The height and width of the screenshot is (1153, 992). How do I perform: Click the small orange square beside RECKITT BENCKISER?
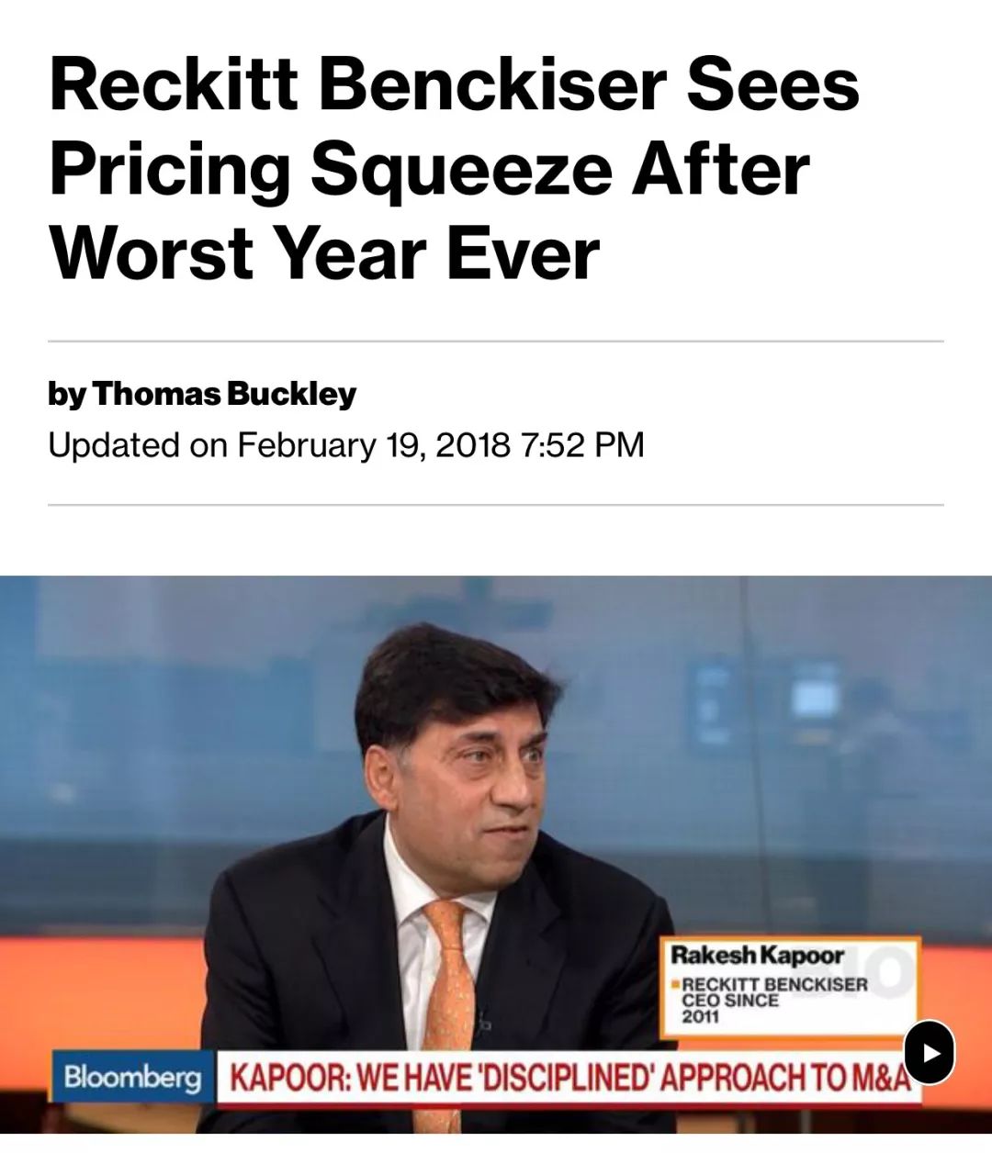click(676, 985)
